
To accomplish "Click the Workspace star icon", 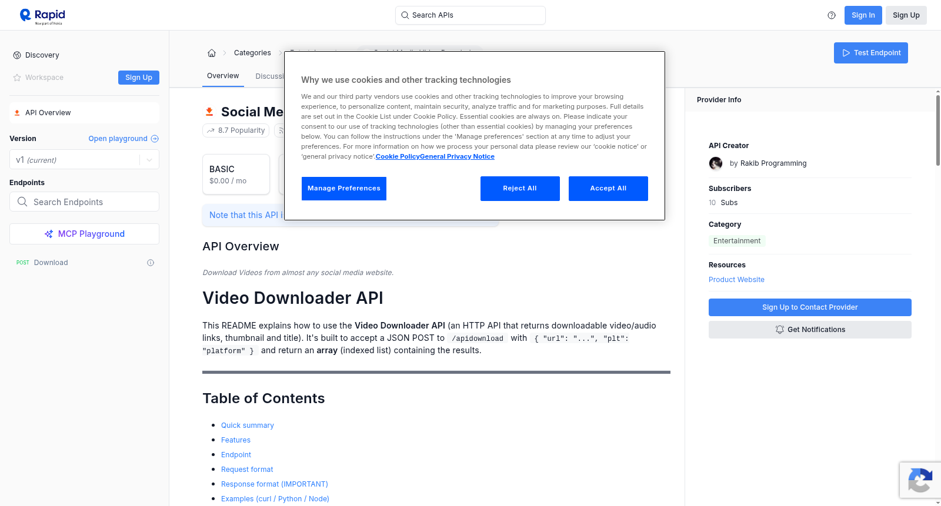I will click(17, 78).
